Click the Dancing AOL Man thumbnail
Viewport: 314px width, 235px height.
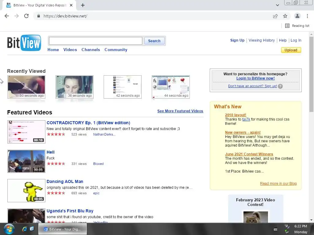26,190
